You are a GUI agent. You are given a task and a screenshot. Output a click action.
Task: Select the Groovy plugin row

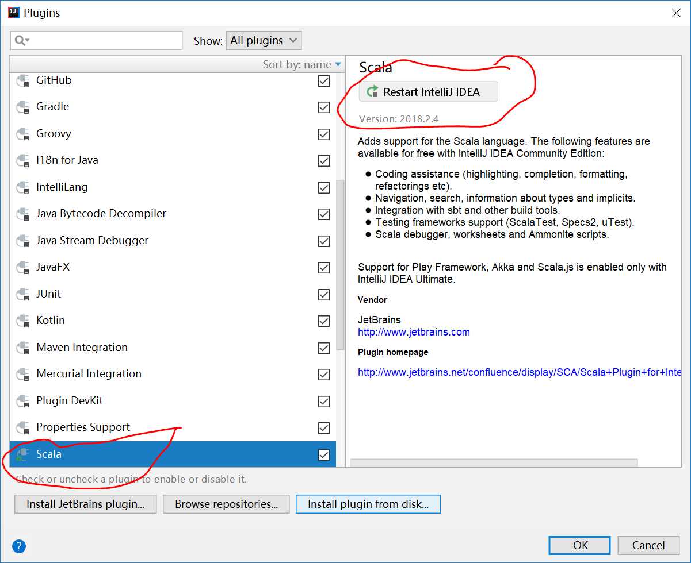[173, 134]
